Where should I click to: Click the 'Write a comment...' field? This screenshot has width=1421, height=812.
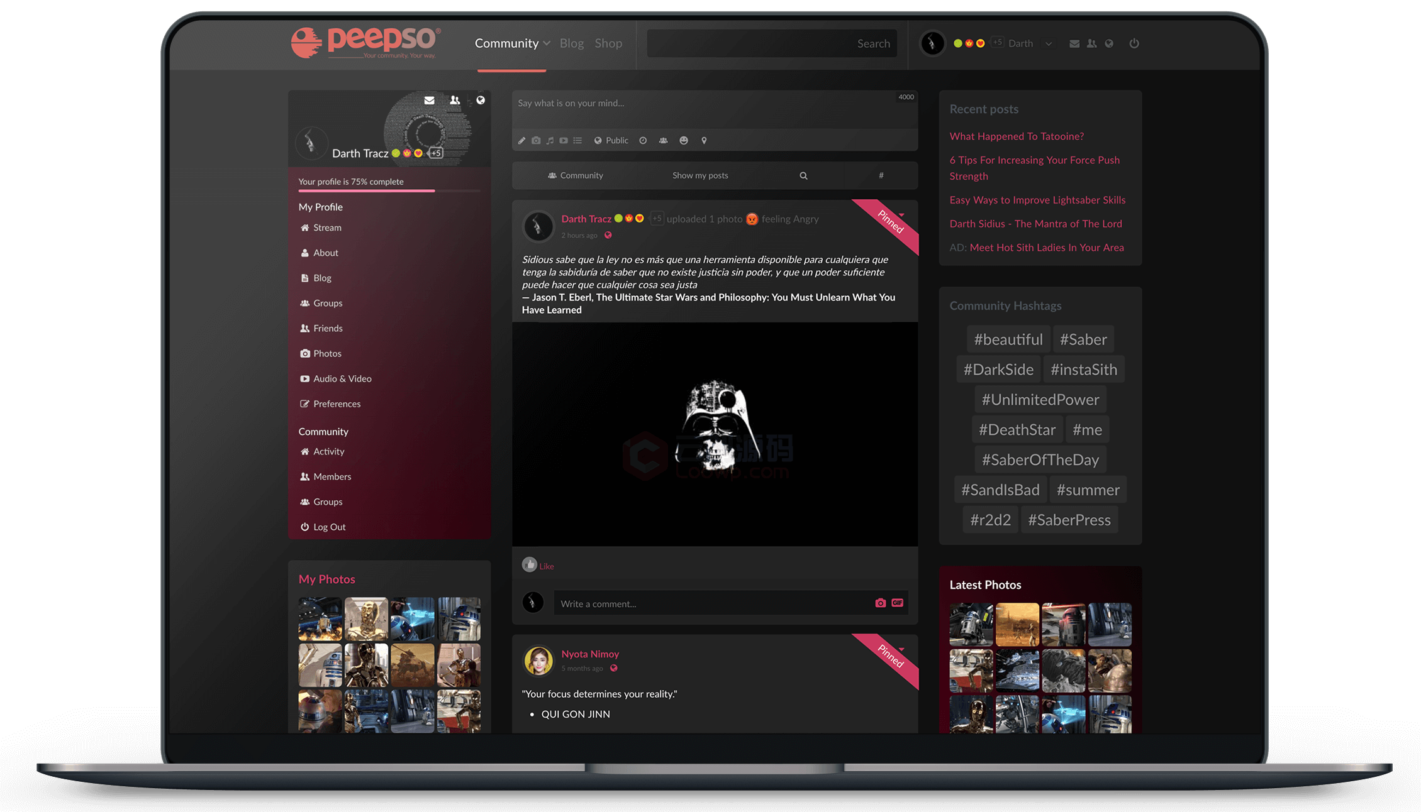pyautogui.click(x=713, y=603)
